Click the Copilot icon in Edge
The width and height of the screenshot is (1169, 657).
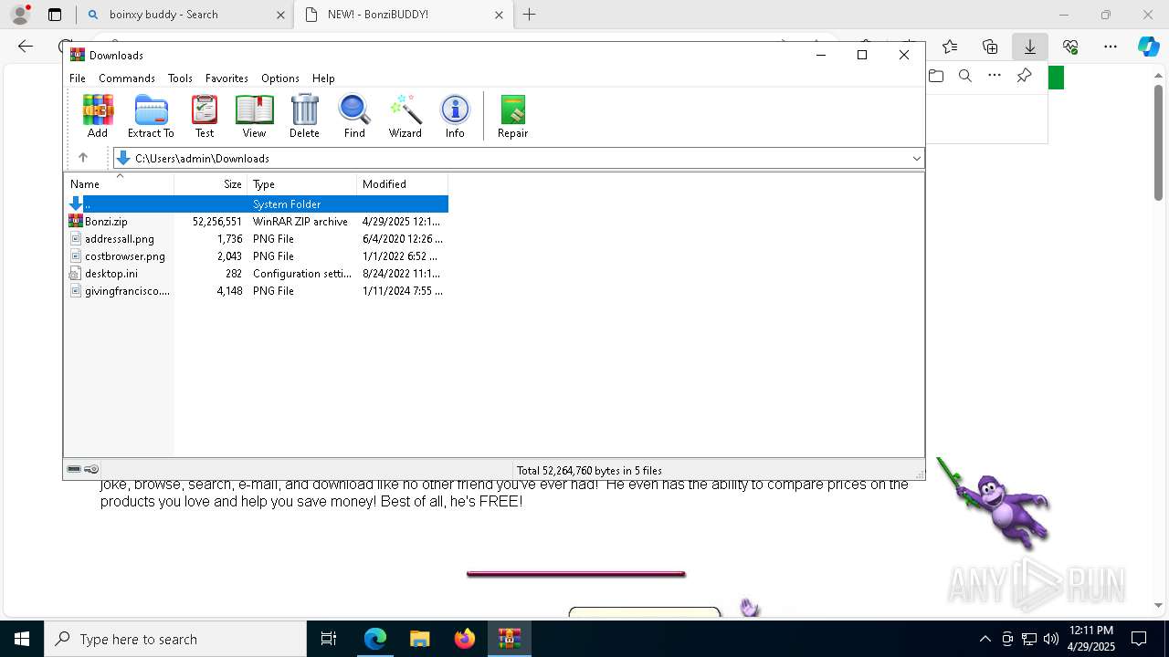tap(1148, 47)
